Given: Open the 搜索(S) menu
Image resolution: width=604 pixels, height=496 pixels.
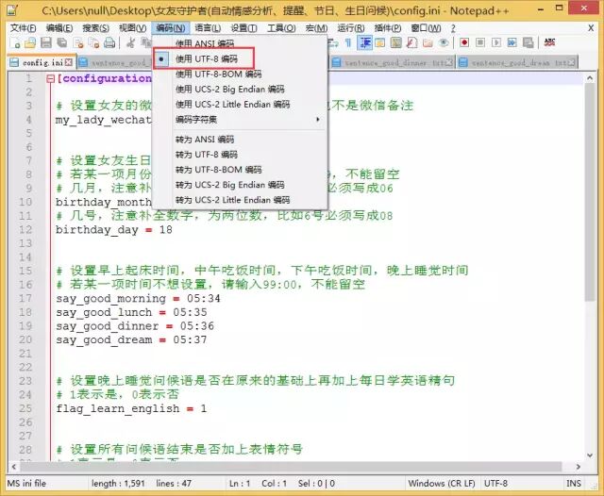Looking at the screenshot, I should click(x=95, y=28).
